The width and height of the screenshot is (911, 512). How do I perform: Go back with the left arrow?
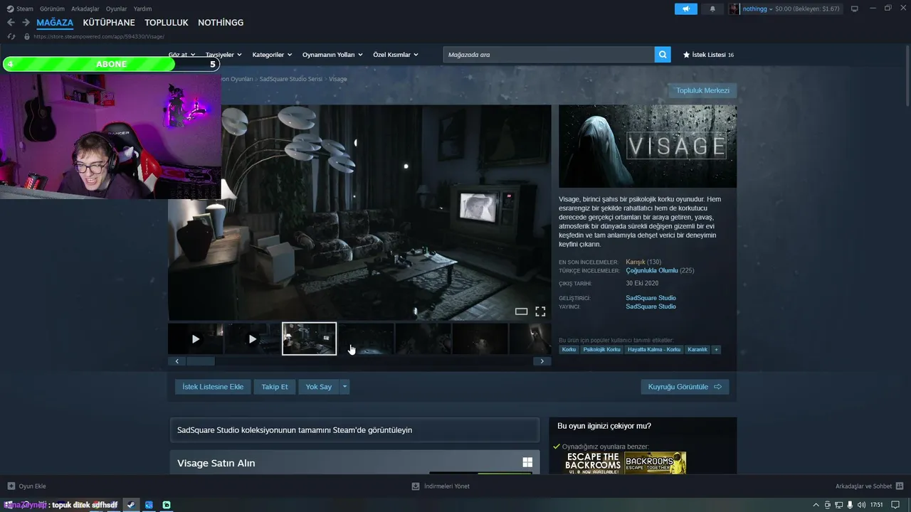(11, 23)
